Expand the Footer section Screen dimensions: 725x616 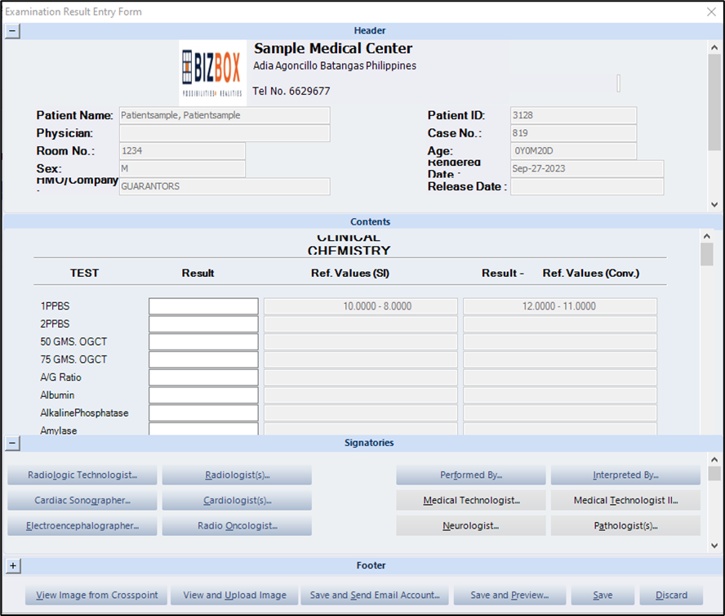(12, 565)
